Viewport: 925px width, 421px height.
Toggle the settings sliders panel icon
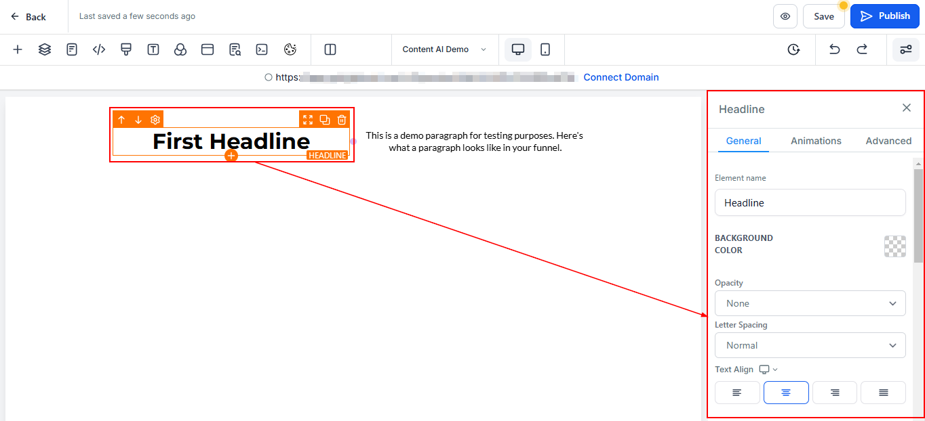(906, 49)
